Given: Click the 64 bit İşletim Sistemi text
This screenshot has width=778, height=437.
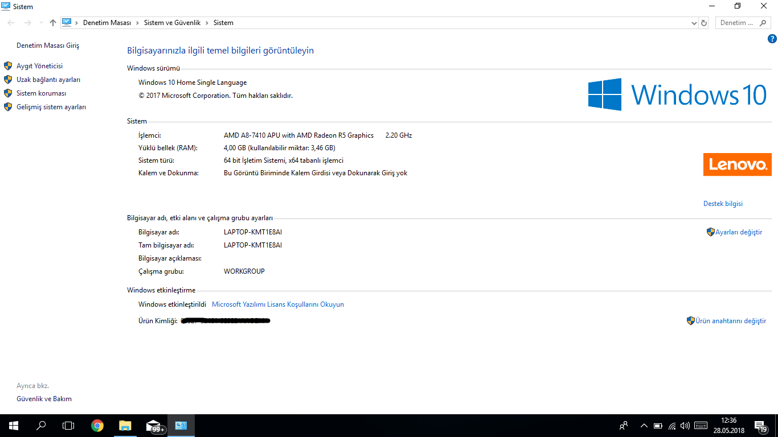Looking at the screenshot, I should tap(284, 160).
